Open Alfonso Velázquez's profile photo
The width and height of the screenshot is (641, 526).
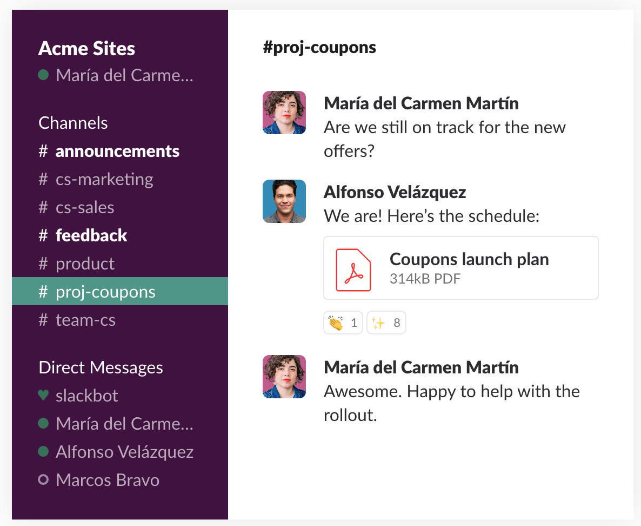[284, 201]
